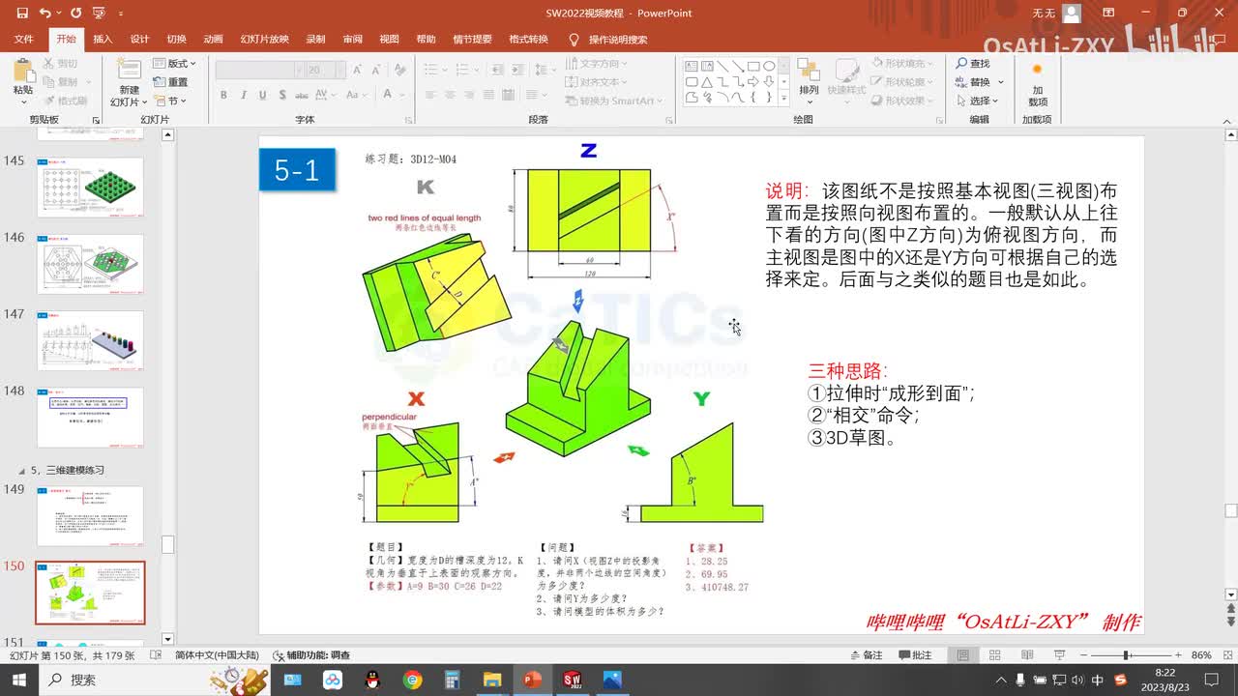This screenshot has width=1238, height=696.
Task: Select the line shape in the shapes gallery
Action: (x=722, y=67)
